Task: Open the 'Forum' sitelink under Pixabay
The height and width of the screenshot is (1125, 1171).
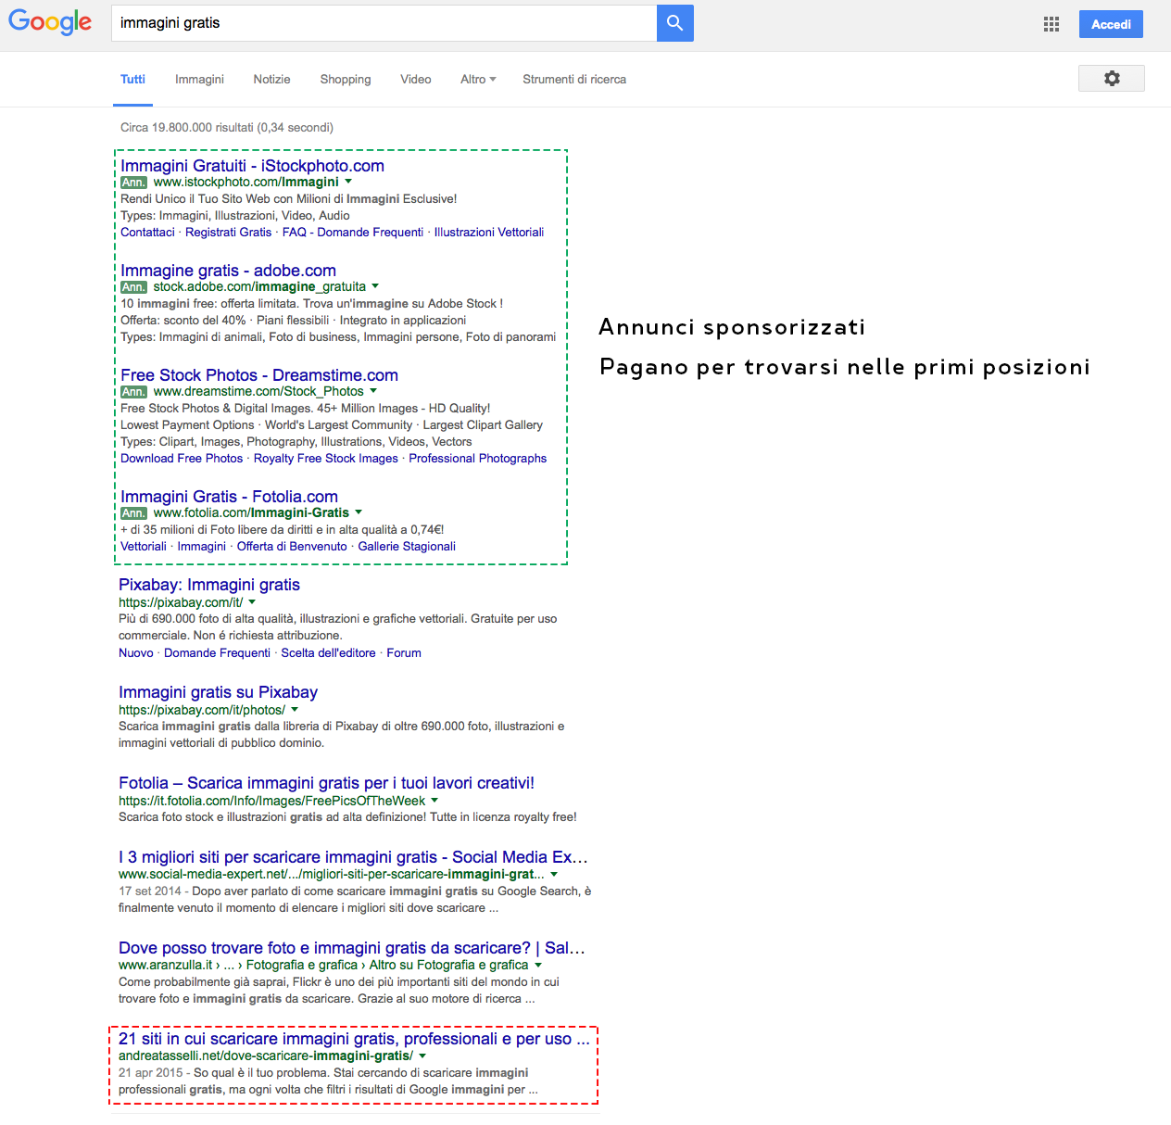Action: tap(404, 653)
